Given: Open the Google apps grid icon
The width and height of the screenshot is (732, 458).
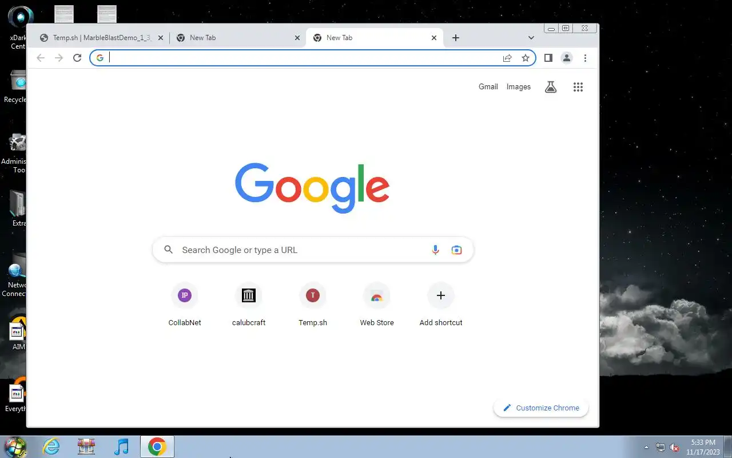Looking at the screenshot, I should [578, 87].
